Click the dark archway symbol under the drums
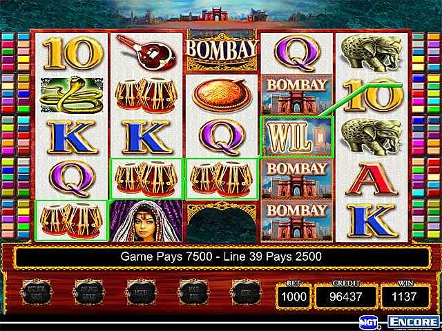Image resolution: width=442 pixels, height=331 pixels. [x=222, y=222]
